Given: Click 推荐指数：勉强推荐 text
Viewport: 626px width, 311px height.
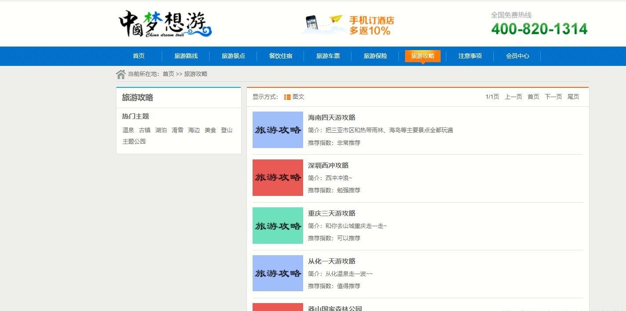Looking at the screenshot, I should 334,191.
